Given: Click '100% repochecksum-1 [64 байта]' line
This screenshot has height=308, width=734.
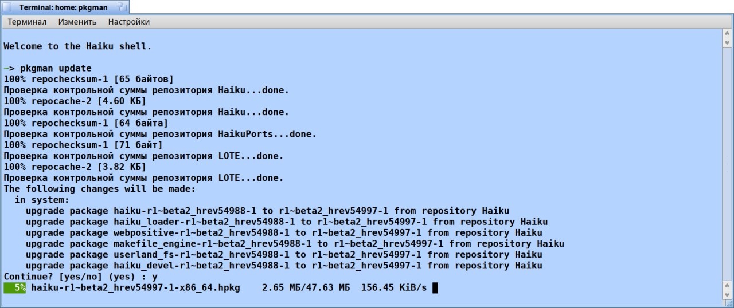Looking at the screenshot, I should [86, 123].
